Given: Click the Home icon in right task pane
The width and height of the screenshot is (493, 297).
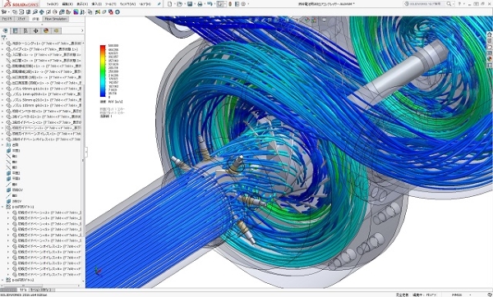Looking at the screenshot, I should tap(490, 34).
